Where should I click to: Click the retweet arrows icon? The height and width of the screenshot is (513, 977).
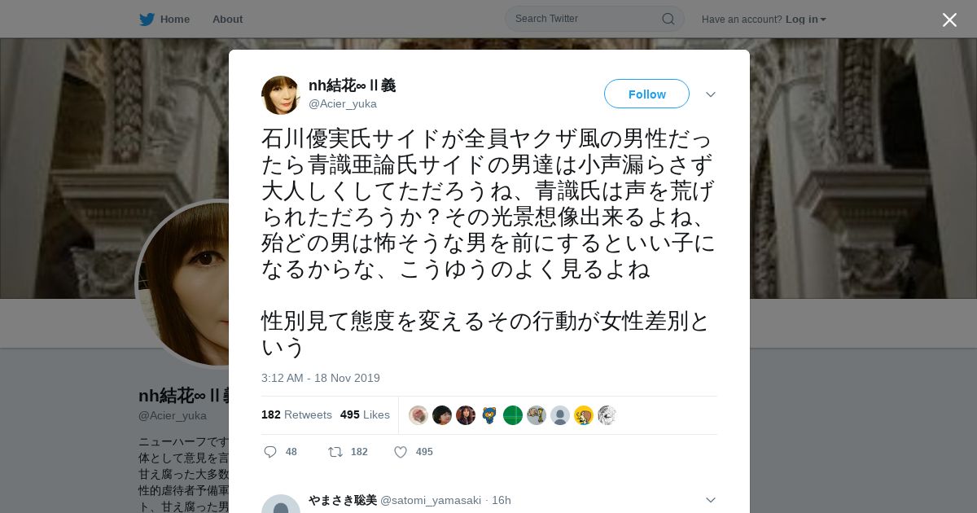point(335,452)
